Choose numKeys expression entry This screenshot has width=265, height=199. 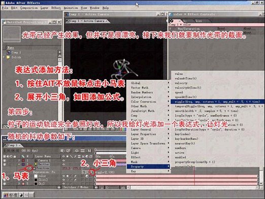[180, 148]
